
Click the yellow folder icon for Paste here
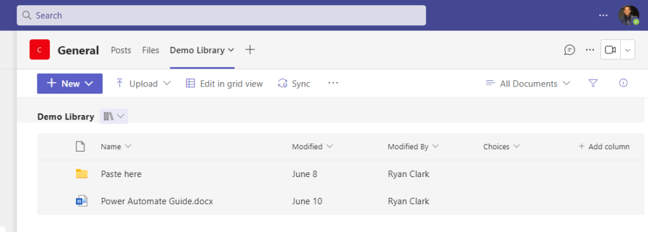(x=82, y=174)
